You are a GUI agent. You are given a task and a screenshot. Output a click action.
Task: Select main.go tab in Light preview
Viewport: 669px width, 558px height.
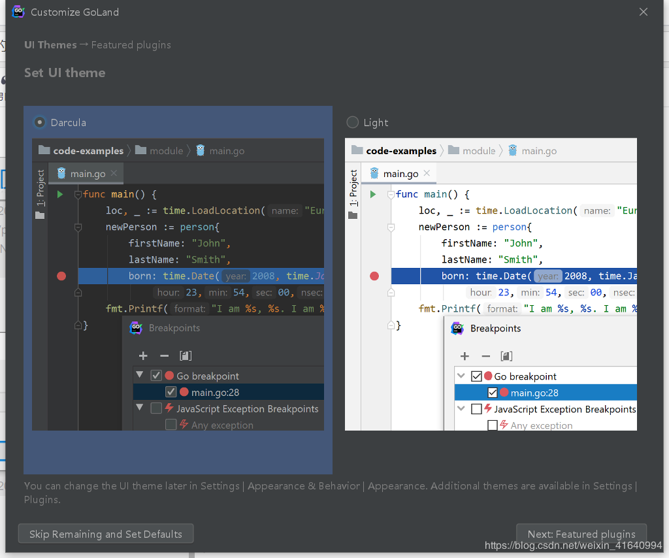399,174
